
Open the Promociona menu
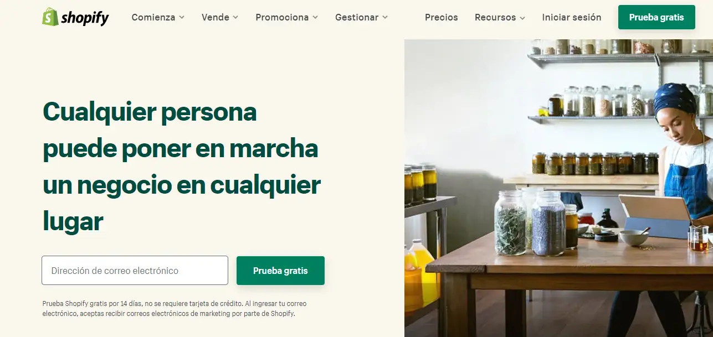tap(287, 17)
